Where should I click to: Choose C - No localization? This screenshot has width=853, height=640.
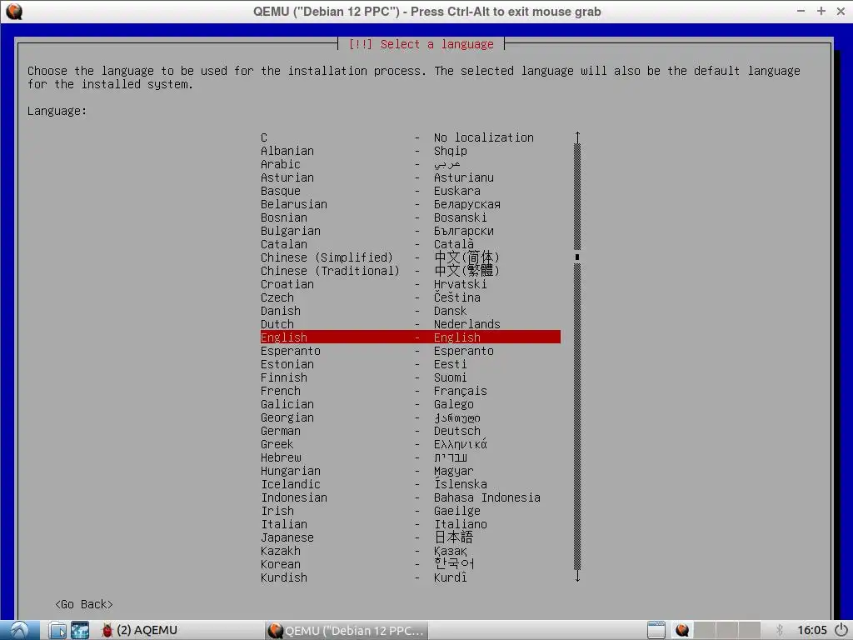(x=410, y=137)
